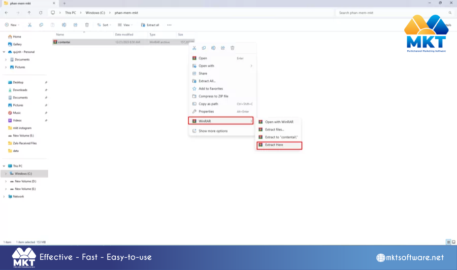Viewport: 457px width, 270px height.
Task: Collapse the This PC tree node
Action: pyautogui.click(x=4, y=166)
